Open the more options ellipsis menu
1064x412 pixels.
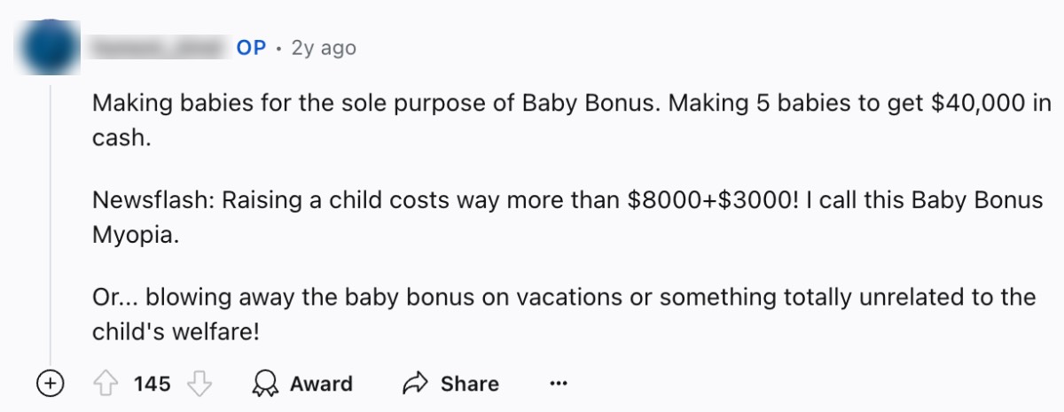(x=558, y=384)
